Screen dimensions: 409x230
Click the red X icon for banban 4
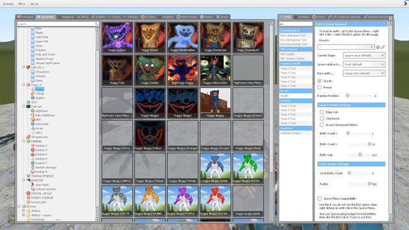[33, 150]
